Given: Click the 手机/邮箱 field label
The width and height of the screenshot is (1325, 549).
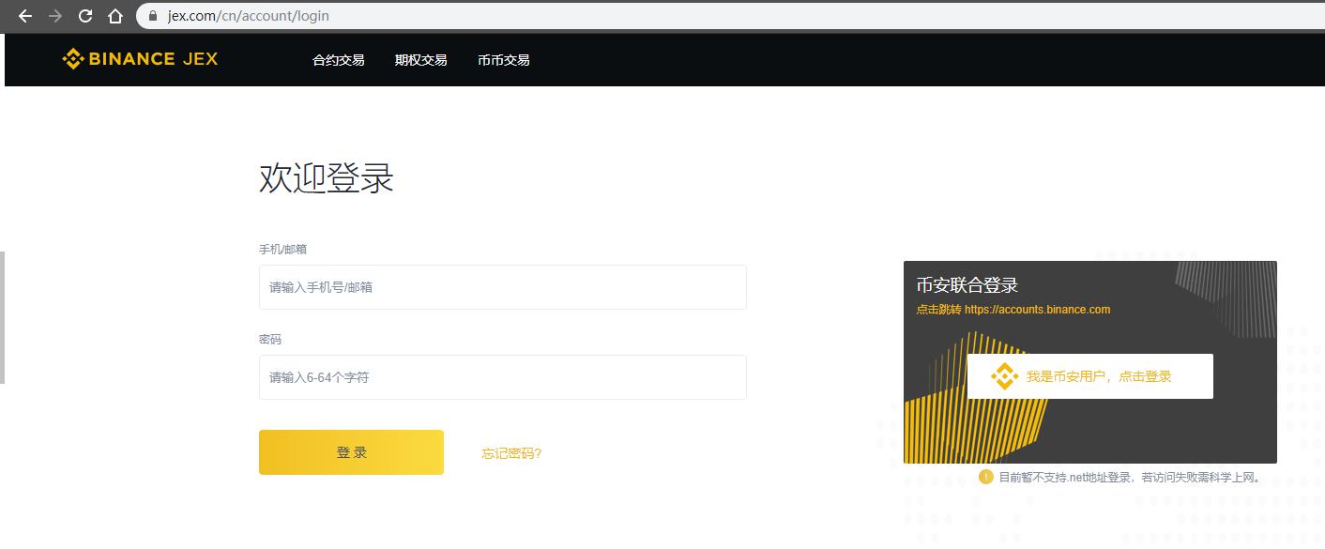Looking at the screenshot, I should (x=282, y=249).
